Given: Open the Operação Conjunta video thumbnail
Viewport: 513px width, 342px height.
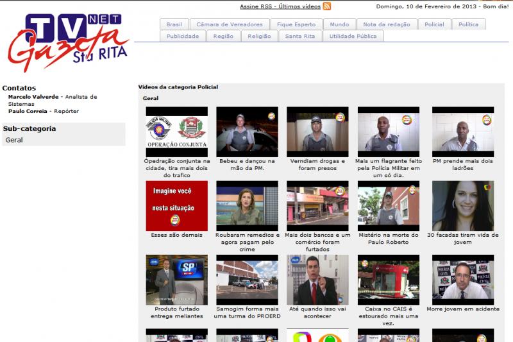Looking at the screenshot, I should tap(176, 132).
